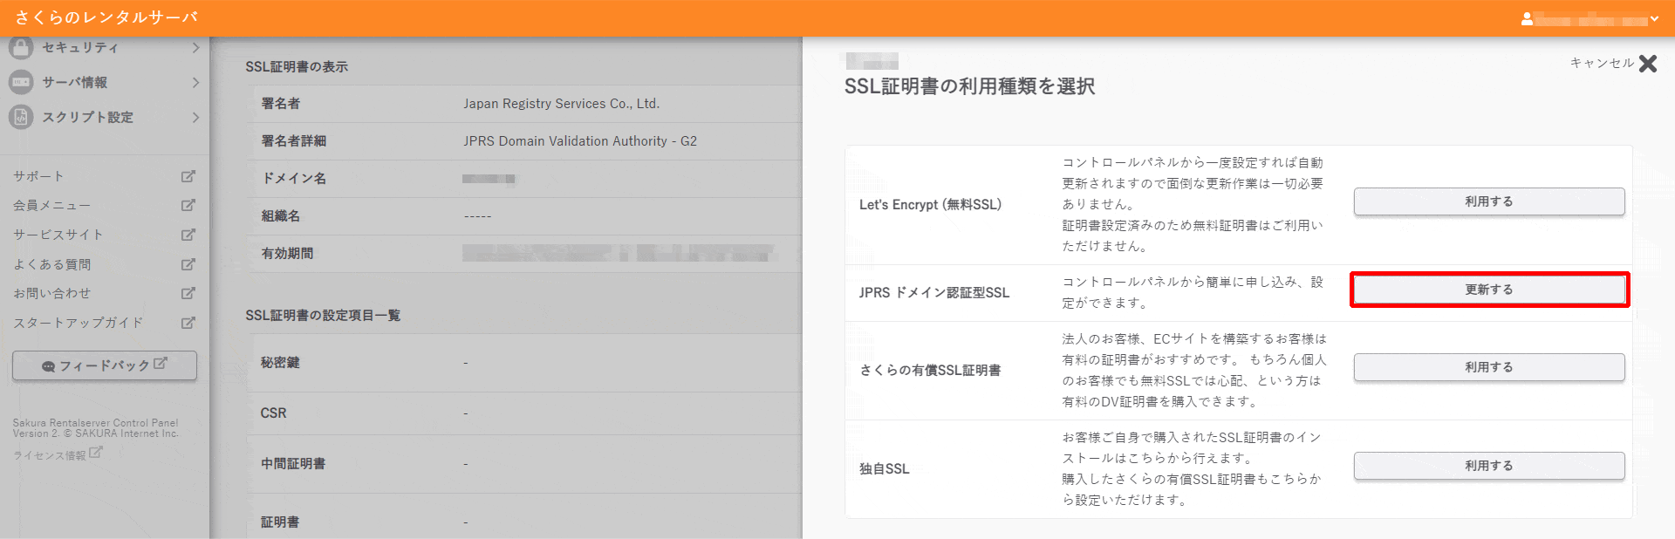Viewport: 1675px width, 539px height.
Task: Click the フィードバック button
Action: point(105,365)
